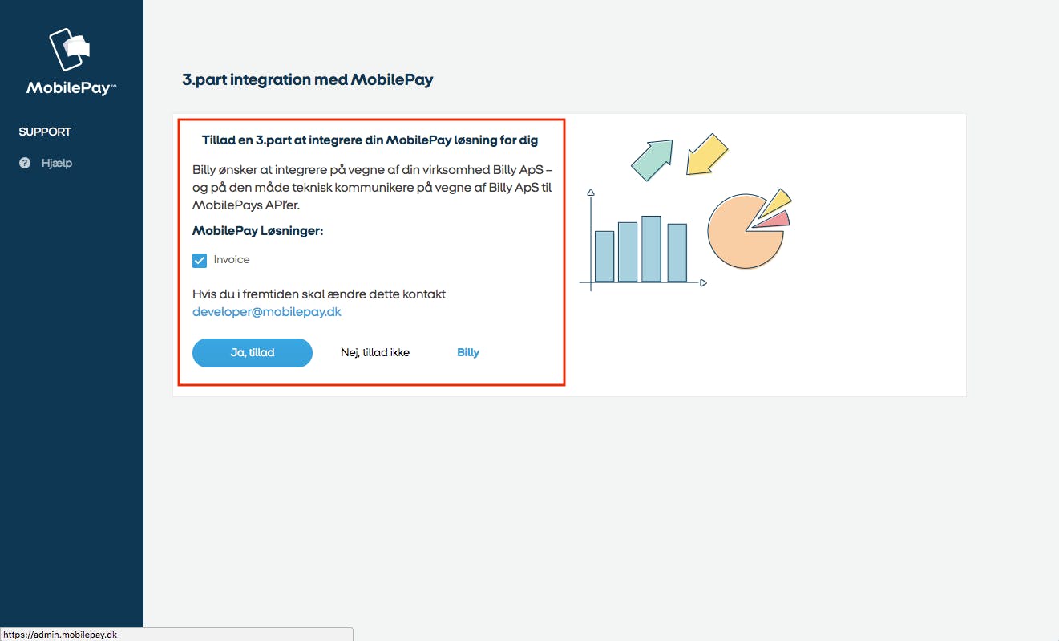Click the yellow downward arrow illustration
The width and height of the screenshot is (1059, 641).
click(x=707, y=154)
